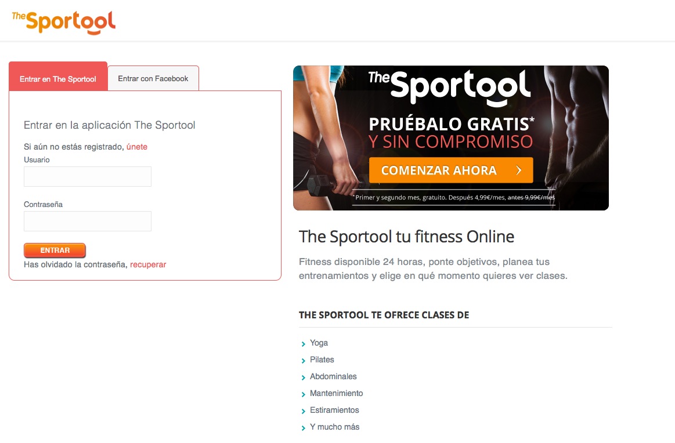The height and width of the screenshot is (443, 675).
Task: Click chevron icon beside Mantenimiento
Action: point(303,394)
